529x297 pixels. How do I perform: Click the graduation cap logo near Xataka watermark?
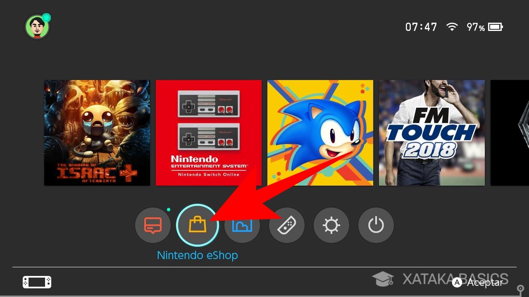[x=384, y=279]
